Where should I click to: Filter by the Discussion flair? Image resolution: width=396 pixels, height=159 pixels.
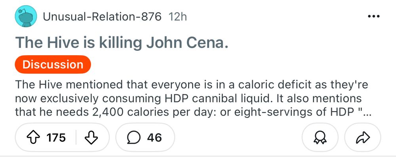[x=53, y=65]
